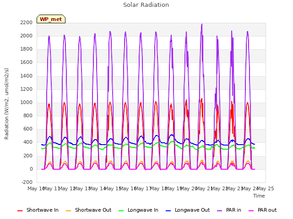Image resolution: width=293 pixels, height=219 pixels.
Task: Click the blue Longwave Out legend swatch
Action: [x=168, y=211]
